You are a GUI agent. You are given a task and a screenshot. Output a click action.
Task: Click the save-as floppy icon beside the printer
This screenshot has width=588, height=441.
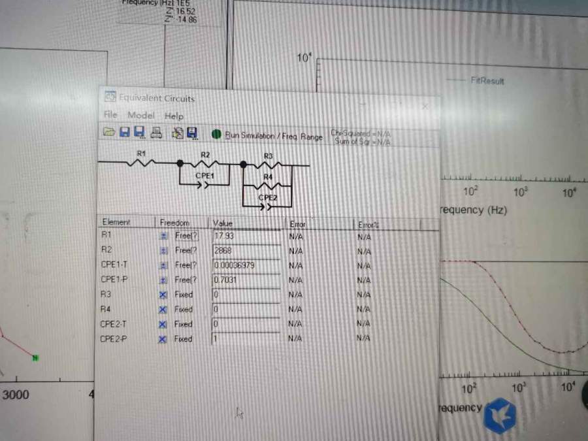(x=140, y=133)
